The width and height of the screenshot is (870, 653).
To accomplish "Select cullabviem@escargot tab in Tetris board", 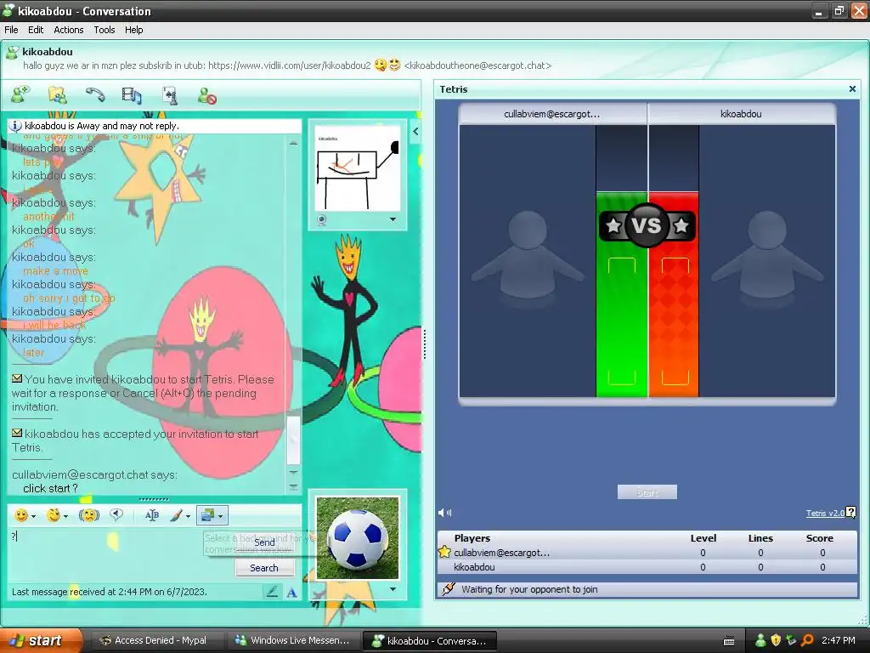I will click(552, 114).
